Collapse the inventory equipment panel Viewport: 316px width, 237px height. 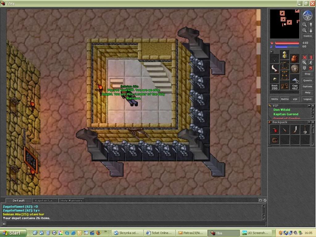click(x=272, y=52)
